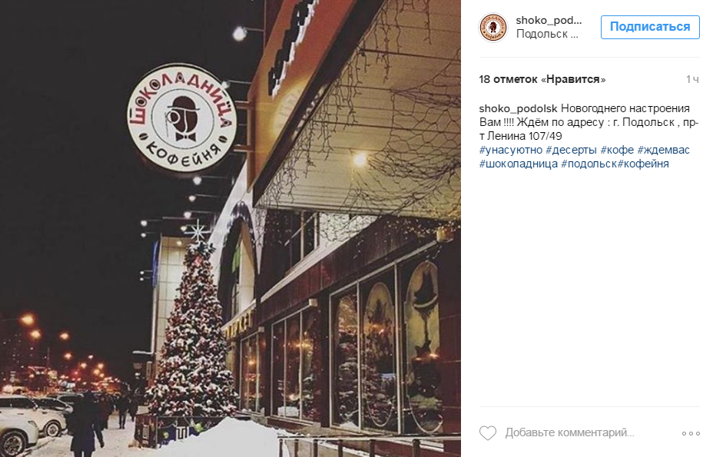Click the Подписаться follow button

(x=650, y=27)
